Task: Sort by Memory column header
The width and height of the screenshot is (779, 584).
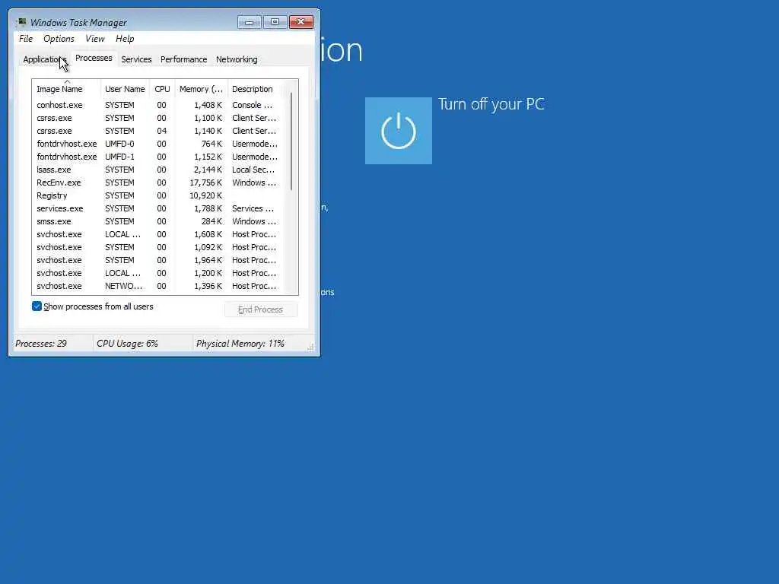Action: click(x=201, y=89)
